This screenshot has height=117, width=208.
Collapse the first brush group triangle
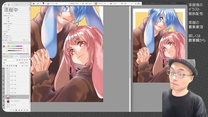click(x=4, y=16)
